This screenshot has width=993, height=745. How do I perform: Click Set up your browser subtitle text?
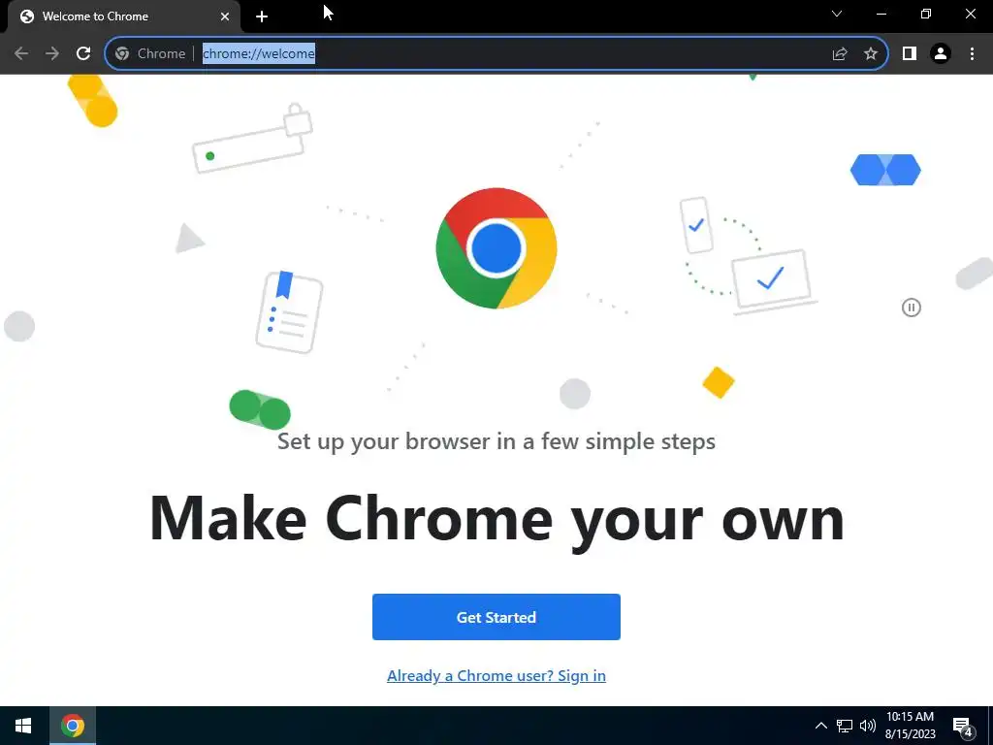pyautogui.click(x=496, y=441)
